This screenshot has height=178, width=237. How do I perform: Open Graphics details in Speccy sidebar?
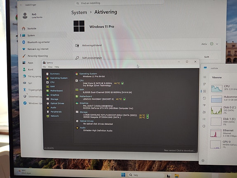(x=54, y=95)
